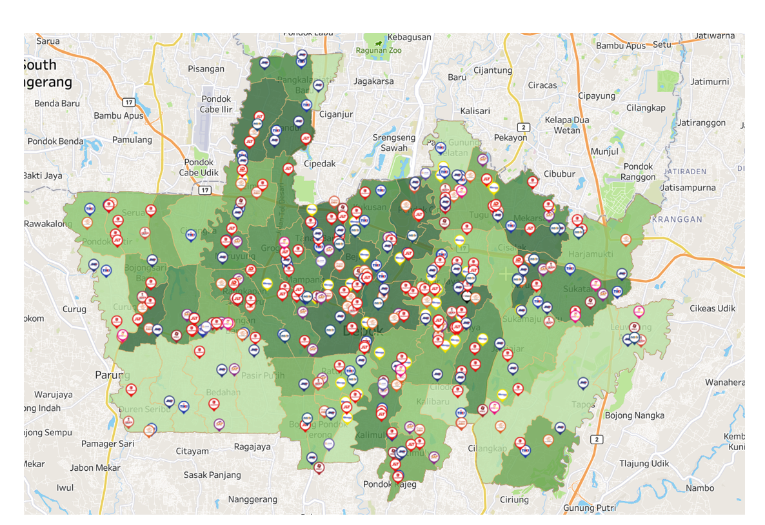765x525 pixels.
Task: Click route 17 shield near Pamulang
Action: (128, 102)
